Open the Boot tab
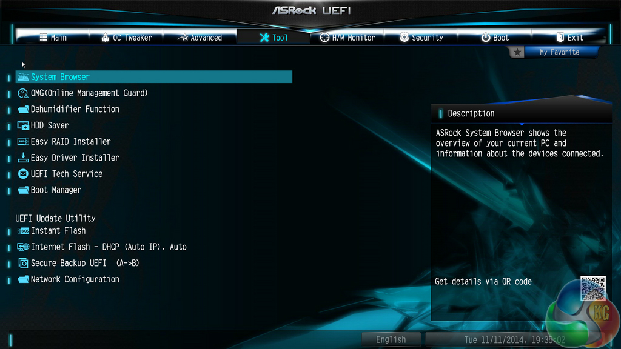621x349 pixels. pos(495,37)
